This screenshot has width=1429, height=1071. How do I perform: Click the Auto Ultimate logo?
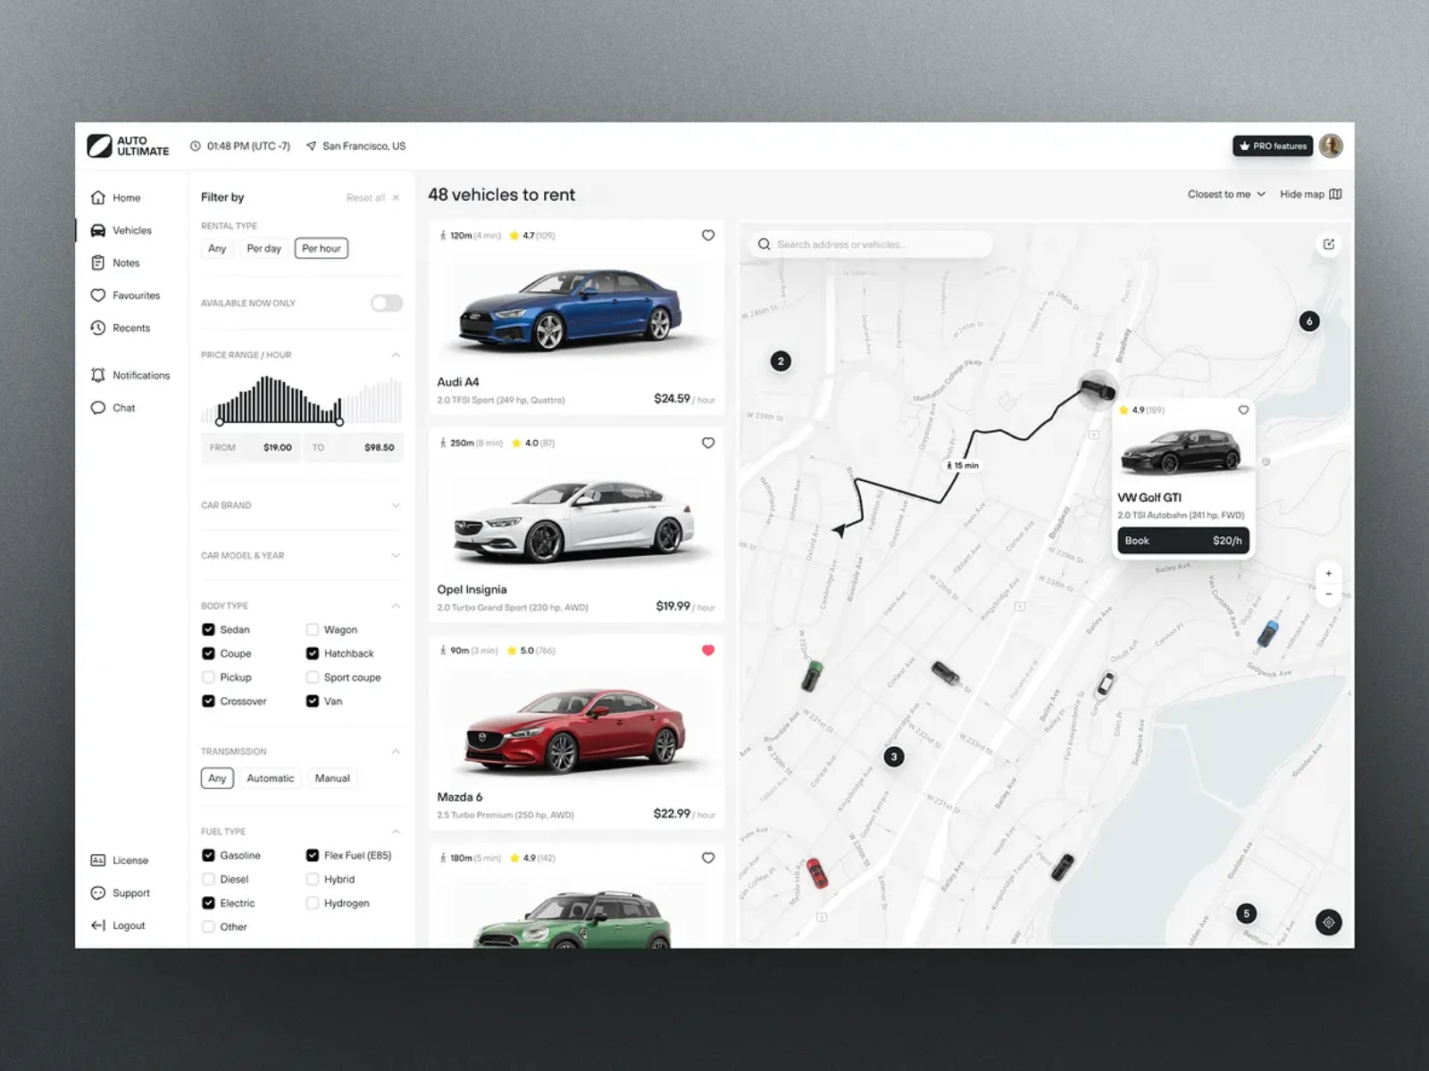pos(128,145)
